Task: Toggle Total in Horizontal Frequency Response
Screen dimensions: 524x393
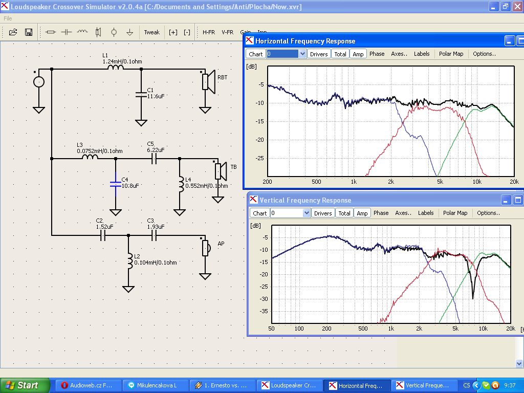Action: (340, 54)
